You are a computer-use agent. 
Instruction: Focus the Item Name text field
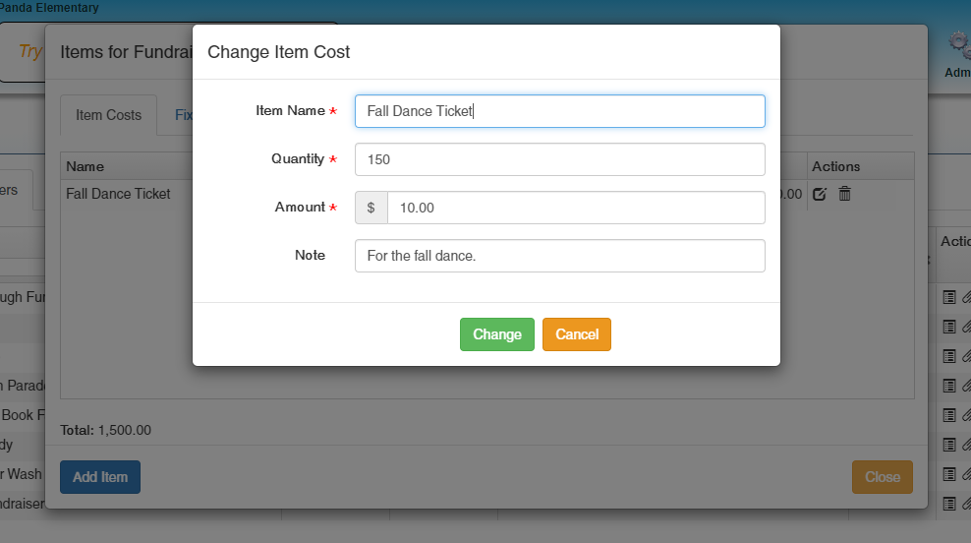click(x=559, y=111)
